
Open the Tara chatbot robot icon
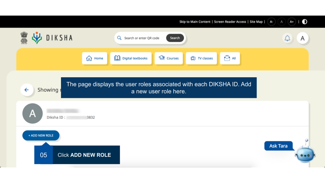click(x=305, y=154)
